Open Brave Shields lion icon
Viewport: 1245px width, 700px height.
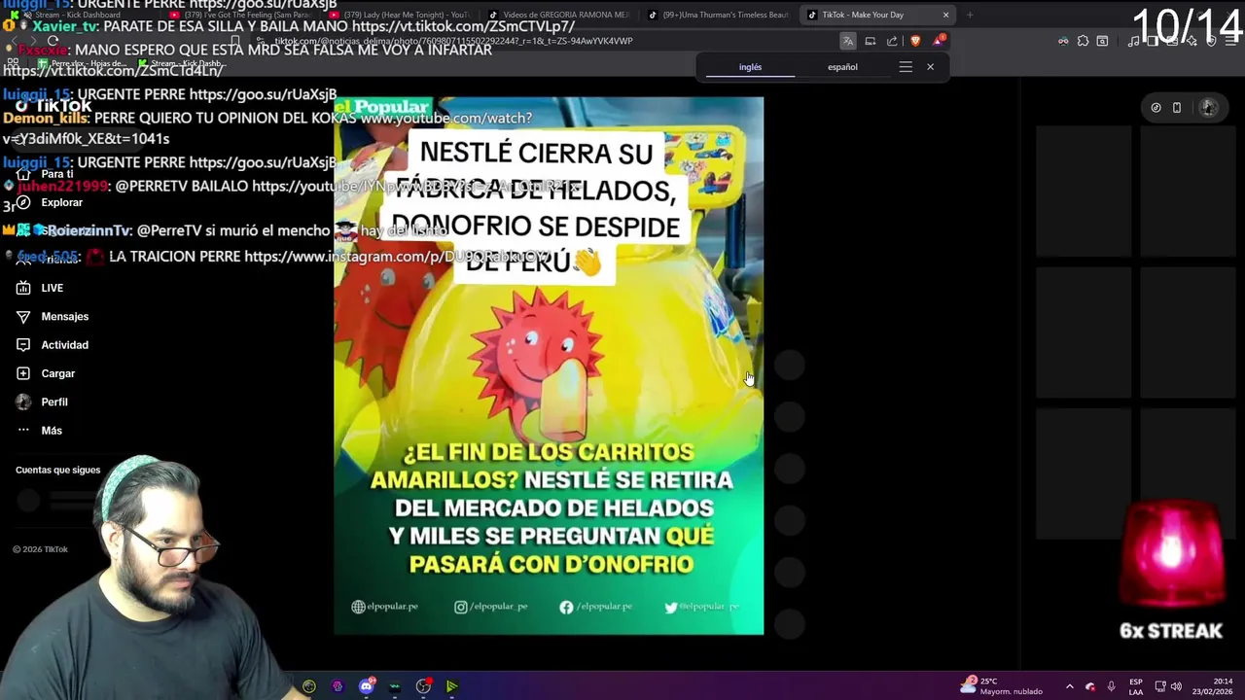click(915, 41)
